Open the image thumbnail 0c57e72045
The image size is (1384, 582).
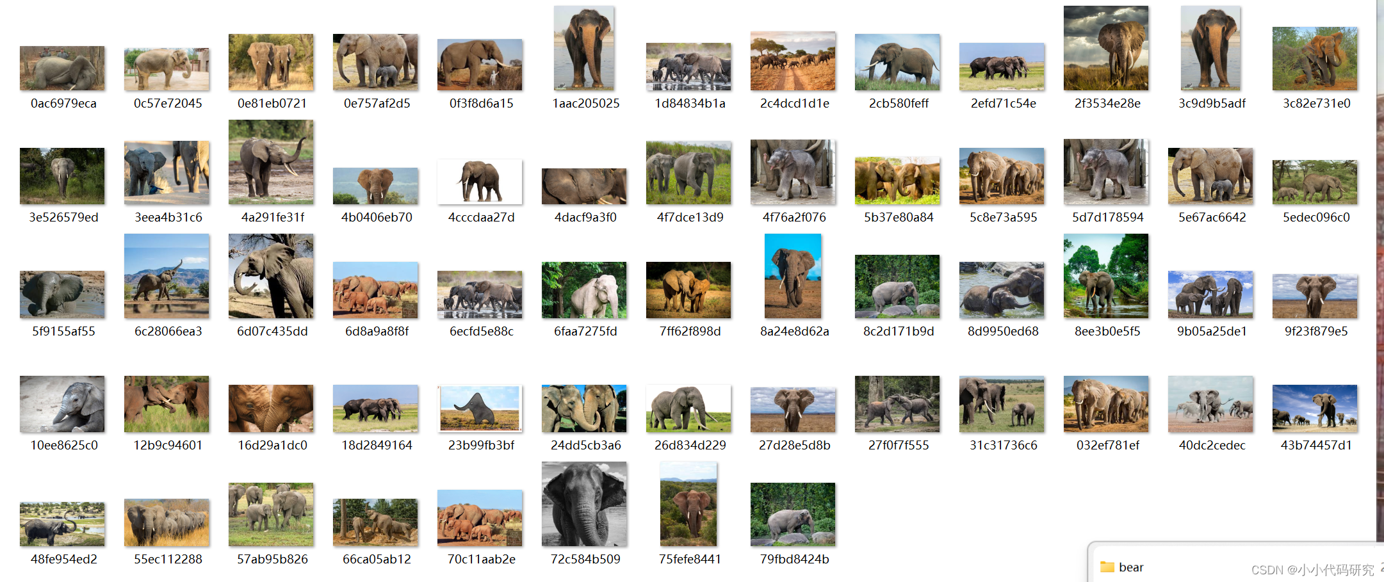click(167, 69)
